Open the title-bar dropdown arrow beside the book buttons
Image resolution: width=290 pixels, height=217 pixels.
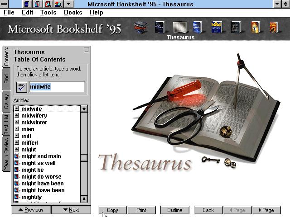68,4
